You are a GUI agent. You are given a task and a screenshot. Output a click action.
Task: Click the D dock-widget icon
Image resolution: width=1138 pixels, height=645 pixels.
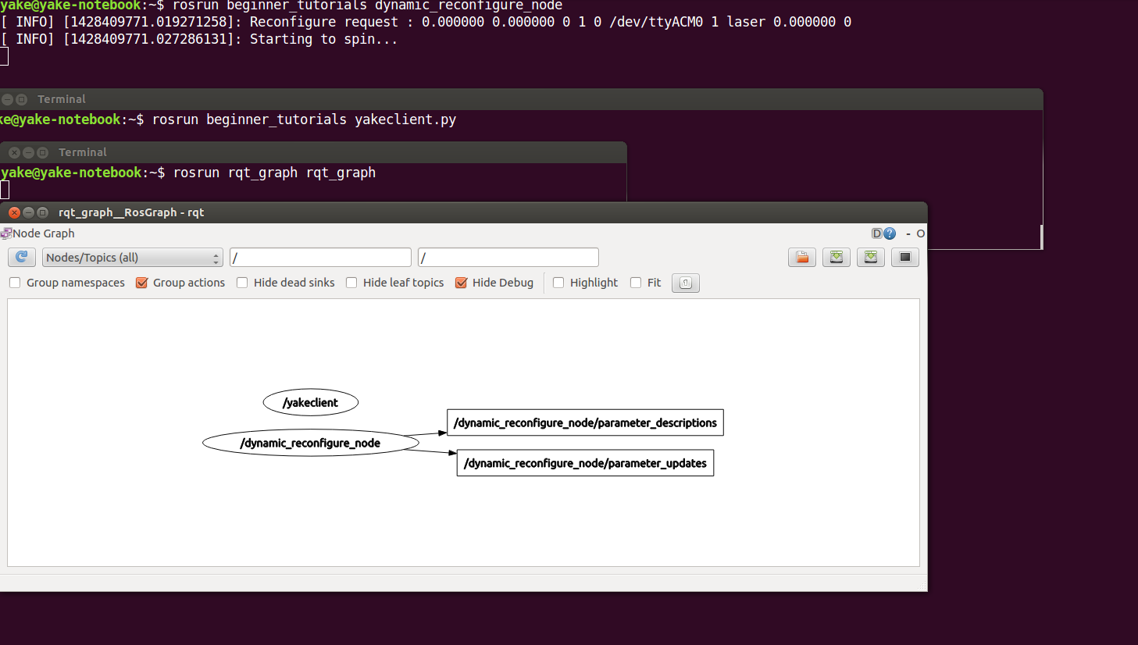876,233
